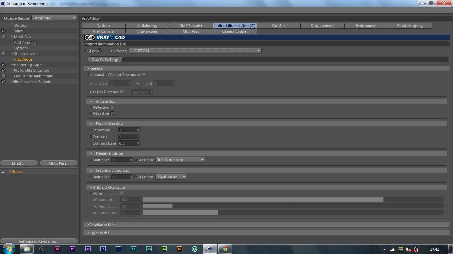
Task: Click the power plug tray icon
Action: pos(417,249)
